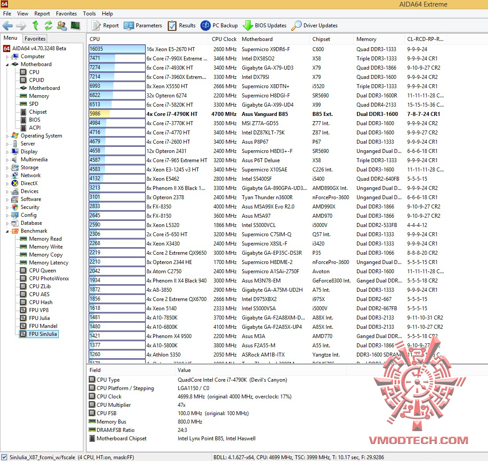Open the FPU Julia benchmark
This screenshot has height=461, width=488.
click(x=39, y=318)
